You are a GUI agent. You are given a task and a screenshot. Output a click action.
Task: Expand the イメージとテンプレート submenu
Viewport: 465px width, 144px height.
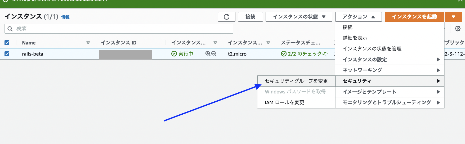tap(390, 92)
